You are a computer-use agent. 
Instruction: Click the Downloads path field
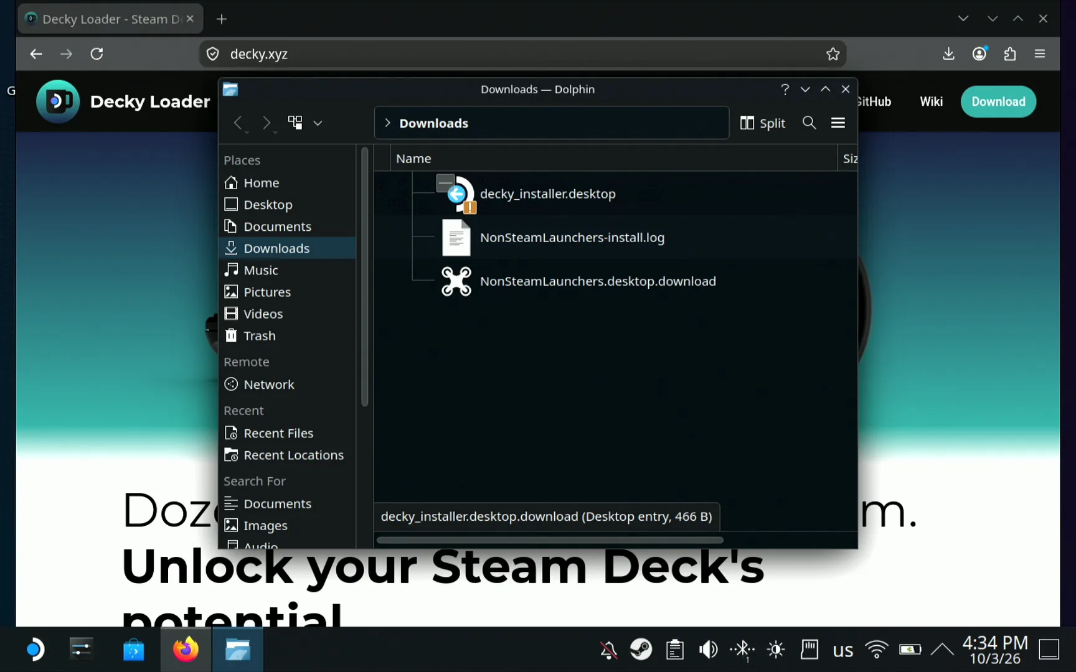point(552,123)
